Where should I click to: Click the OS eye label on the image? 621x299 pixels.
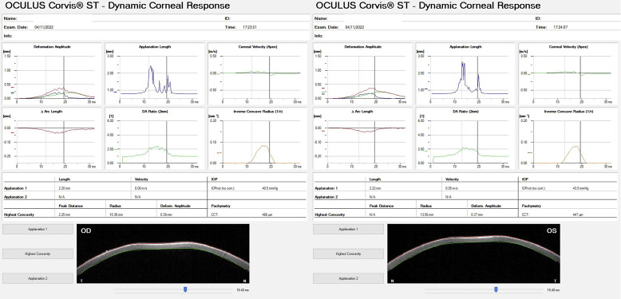pyautogui.click(x=552, y=230)
